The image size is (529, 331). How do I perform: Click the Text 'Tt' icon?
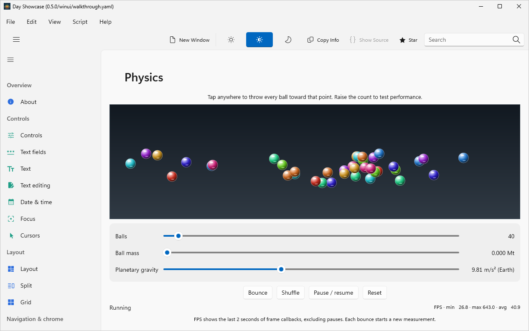[11, 169]
